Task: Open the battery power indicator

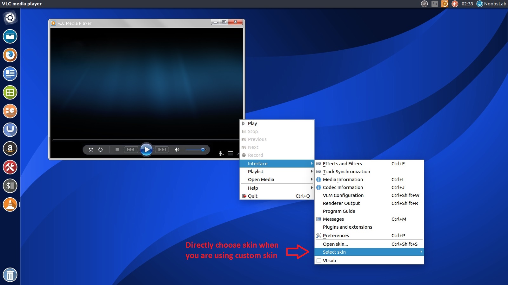Action: (445, 4)
